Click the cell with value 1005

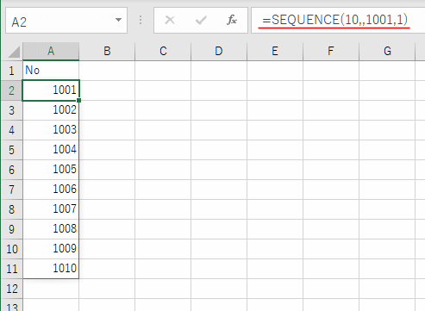(51, 170)
